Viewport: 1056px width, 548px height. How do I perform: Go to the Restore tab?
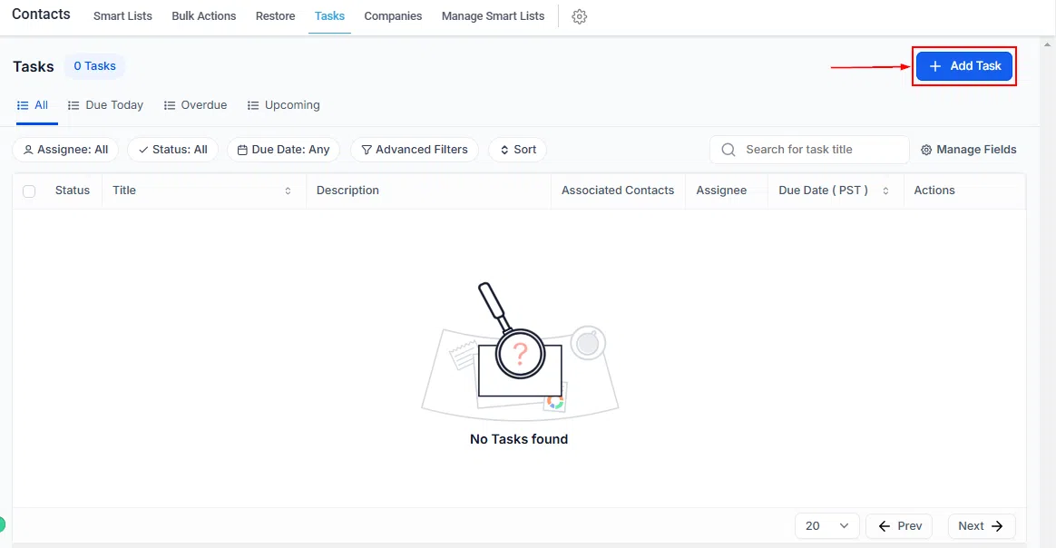pos(276,16)
